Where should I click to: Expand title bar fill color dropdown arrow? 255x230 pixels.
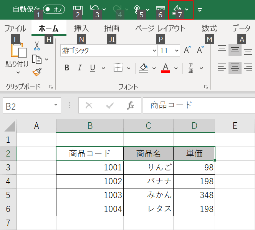(x=187, y=10)
